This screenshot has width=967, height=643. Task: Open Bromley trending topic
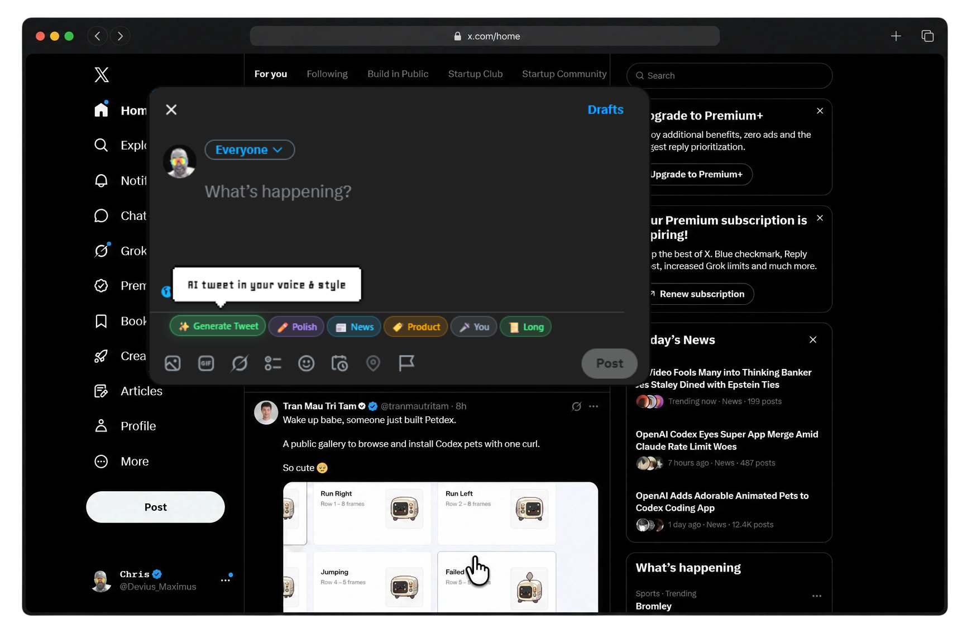pos(653,606)
